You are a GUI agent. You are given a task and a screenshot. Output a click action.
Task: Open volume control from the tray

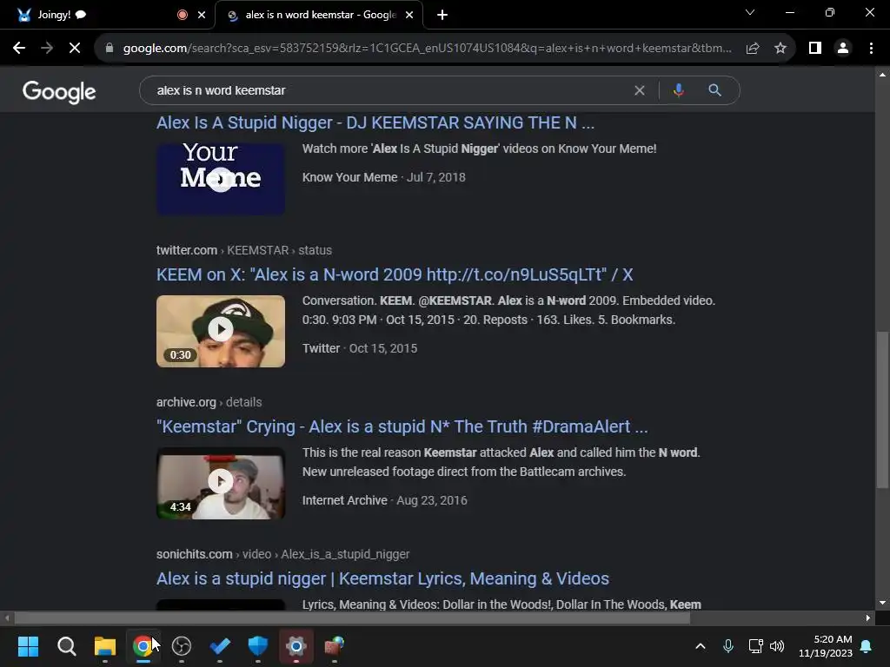(x=777, y=646)
